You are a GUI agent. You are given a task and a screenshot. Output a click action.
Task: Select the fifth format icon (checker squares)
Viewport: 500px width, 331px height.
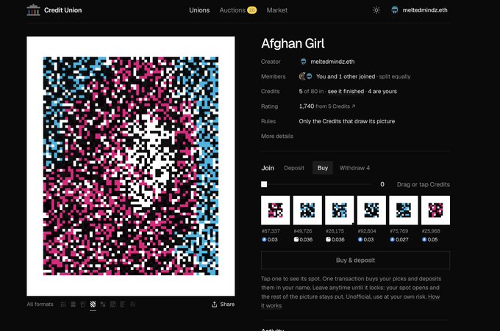pos(103,305)
